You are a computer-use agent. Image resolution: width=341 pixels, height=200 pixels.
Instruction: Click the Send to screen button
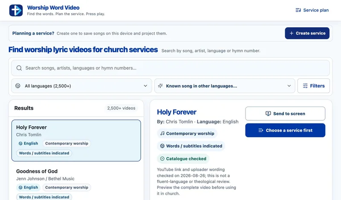285,113
